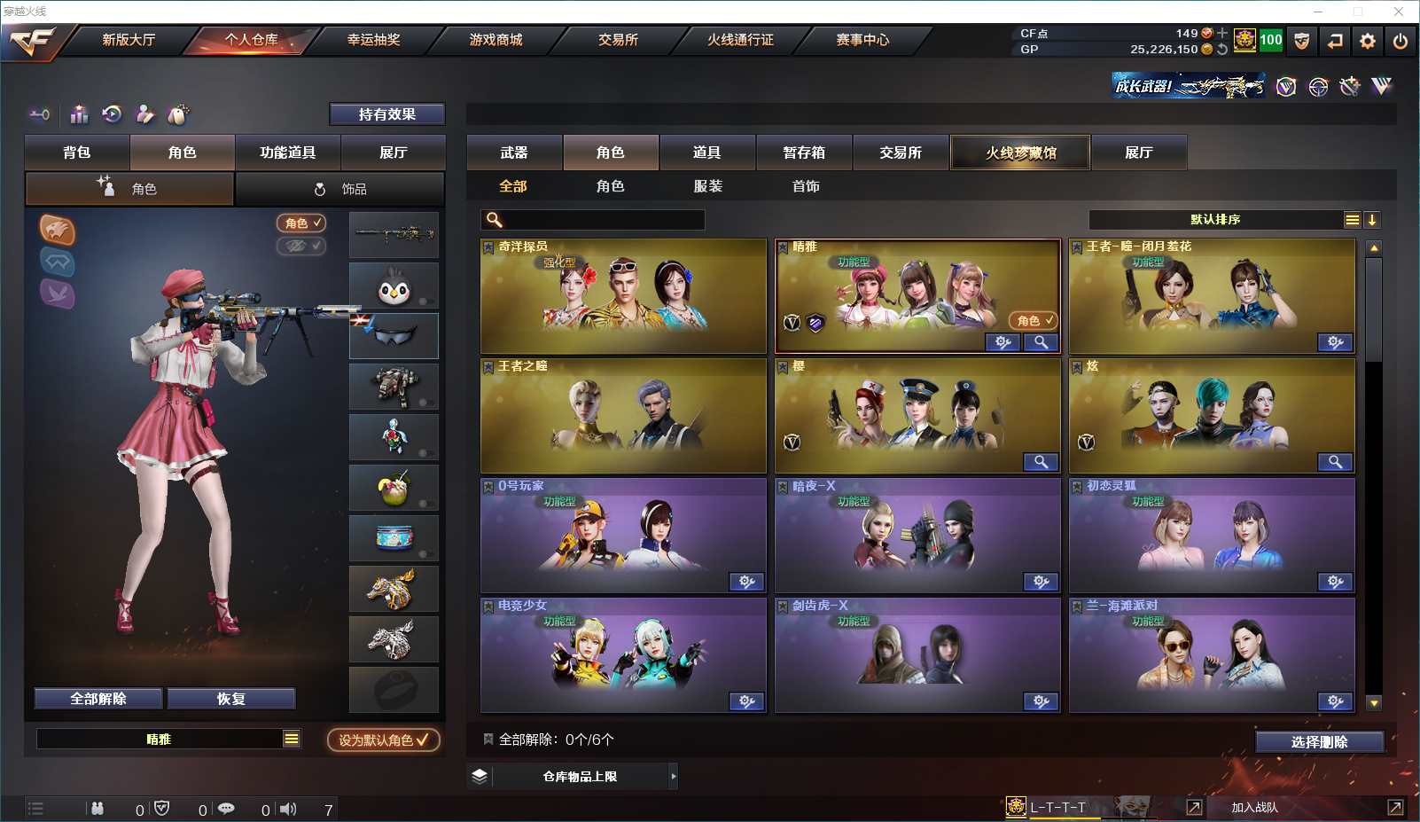Click the item list vertical scrollbar
This screenshot has width=1420, height=822.
(x=1374, y=476)
